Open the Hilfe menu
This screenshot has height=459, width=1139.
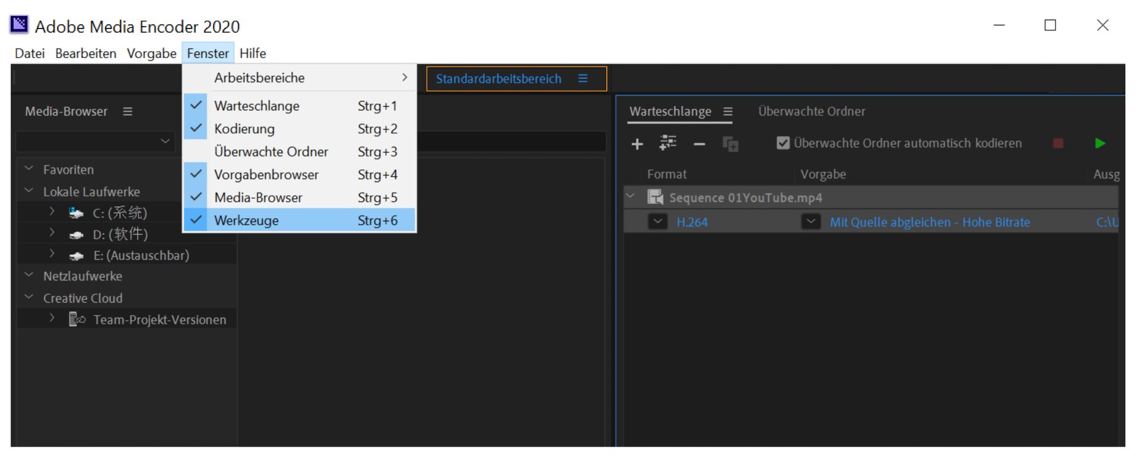click(253, 53)
